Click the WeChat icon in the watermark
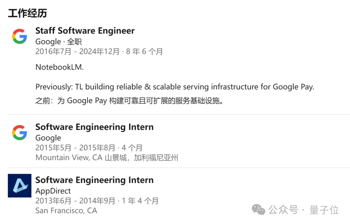 point(259,210)
